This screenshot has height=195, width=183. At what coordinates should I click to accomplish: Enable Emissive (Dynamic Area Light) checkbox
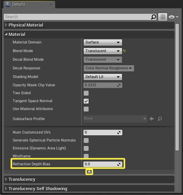click(86, 148)
